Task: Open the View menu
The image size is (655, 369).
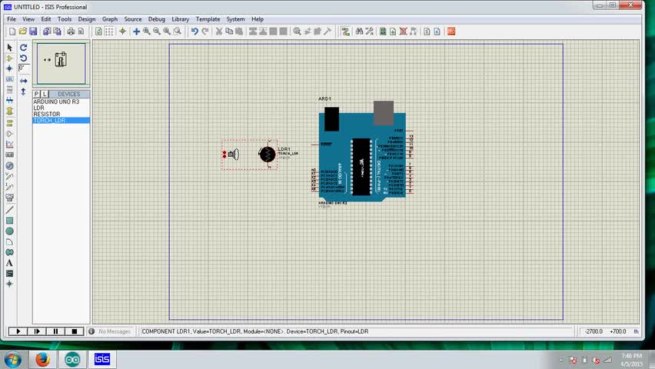Action: tap(28, 19)
